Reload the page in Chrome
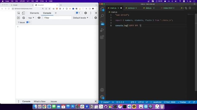Image resolution: width=197 pixels, height=110 pixels. click(x=9, y=9)
